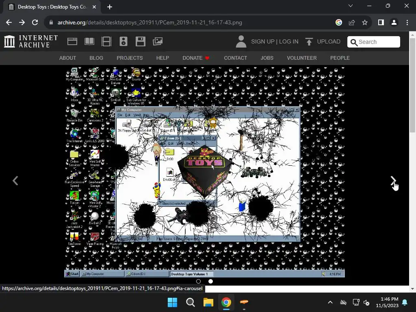Open the Windows Start menu

point(172,302)
